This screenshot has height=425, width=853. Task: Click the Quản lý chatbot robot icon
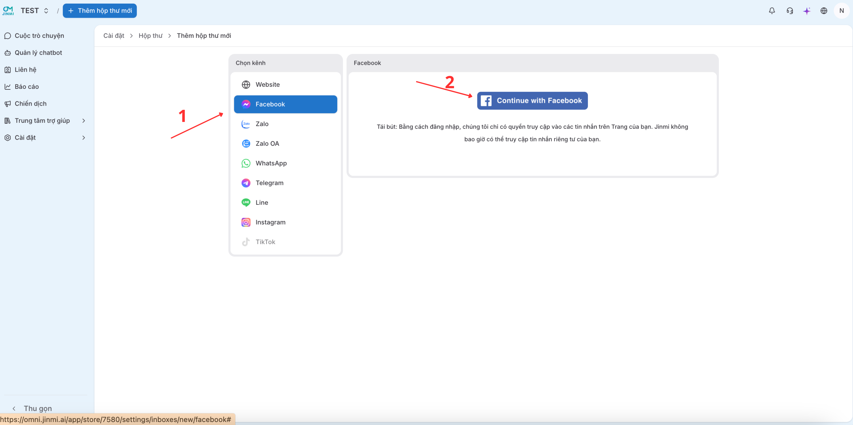click(7, 53)
